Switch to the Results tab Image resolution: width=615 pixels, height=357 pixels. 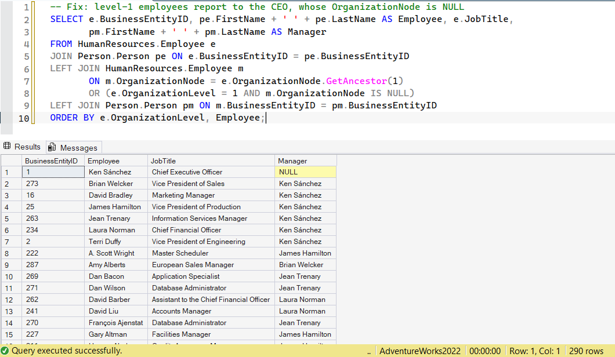pos(23,147)
